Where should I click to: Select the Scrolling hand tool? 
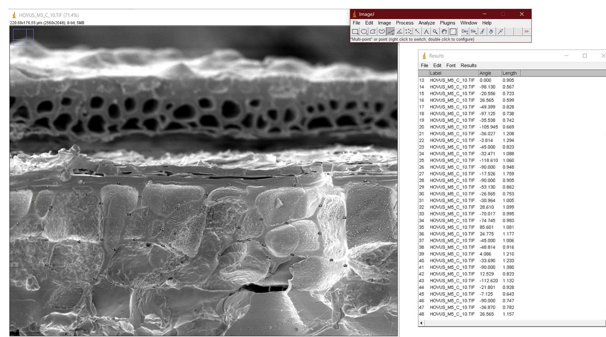coord(444,32)
